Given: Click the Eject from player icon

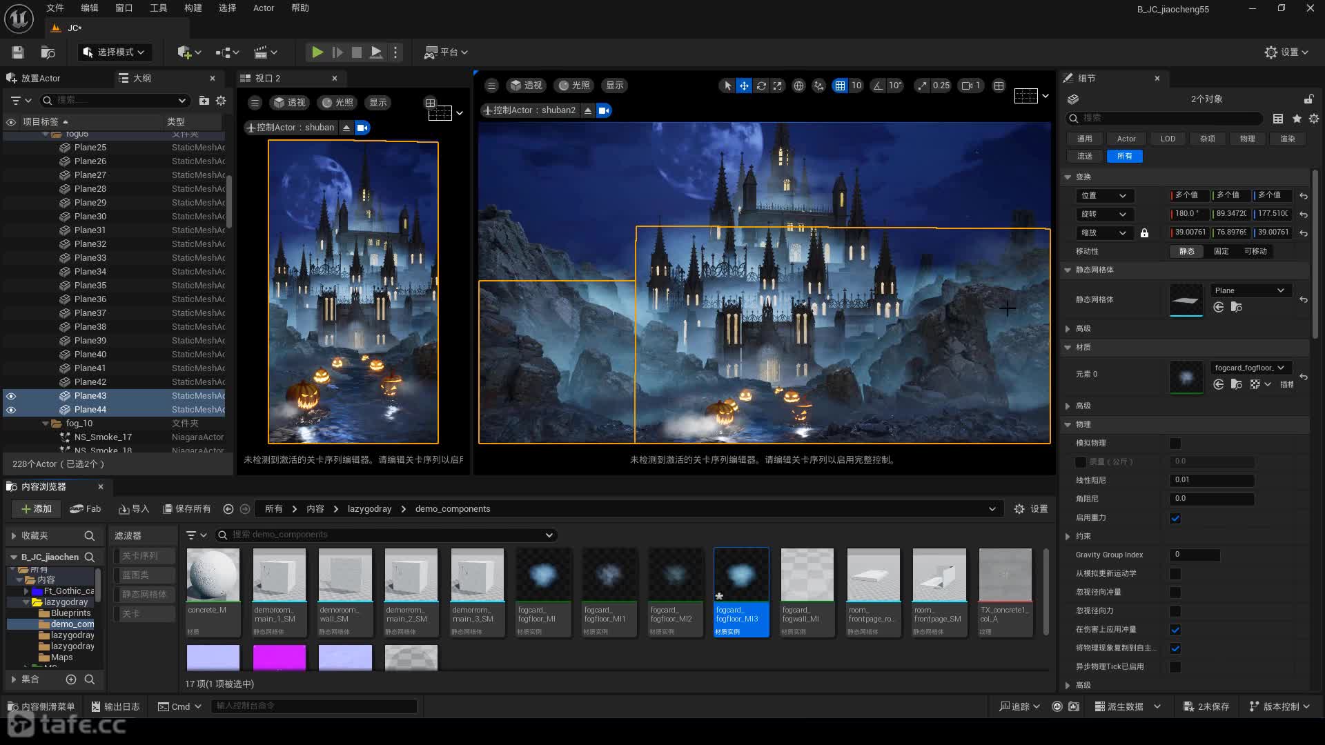Looking at the screenshot, I should coord(376,52).
